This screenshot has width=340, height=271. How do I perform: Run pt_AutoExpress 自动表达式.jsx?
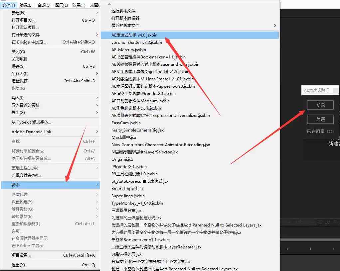(x=190, y=181)
